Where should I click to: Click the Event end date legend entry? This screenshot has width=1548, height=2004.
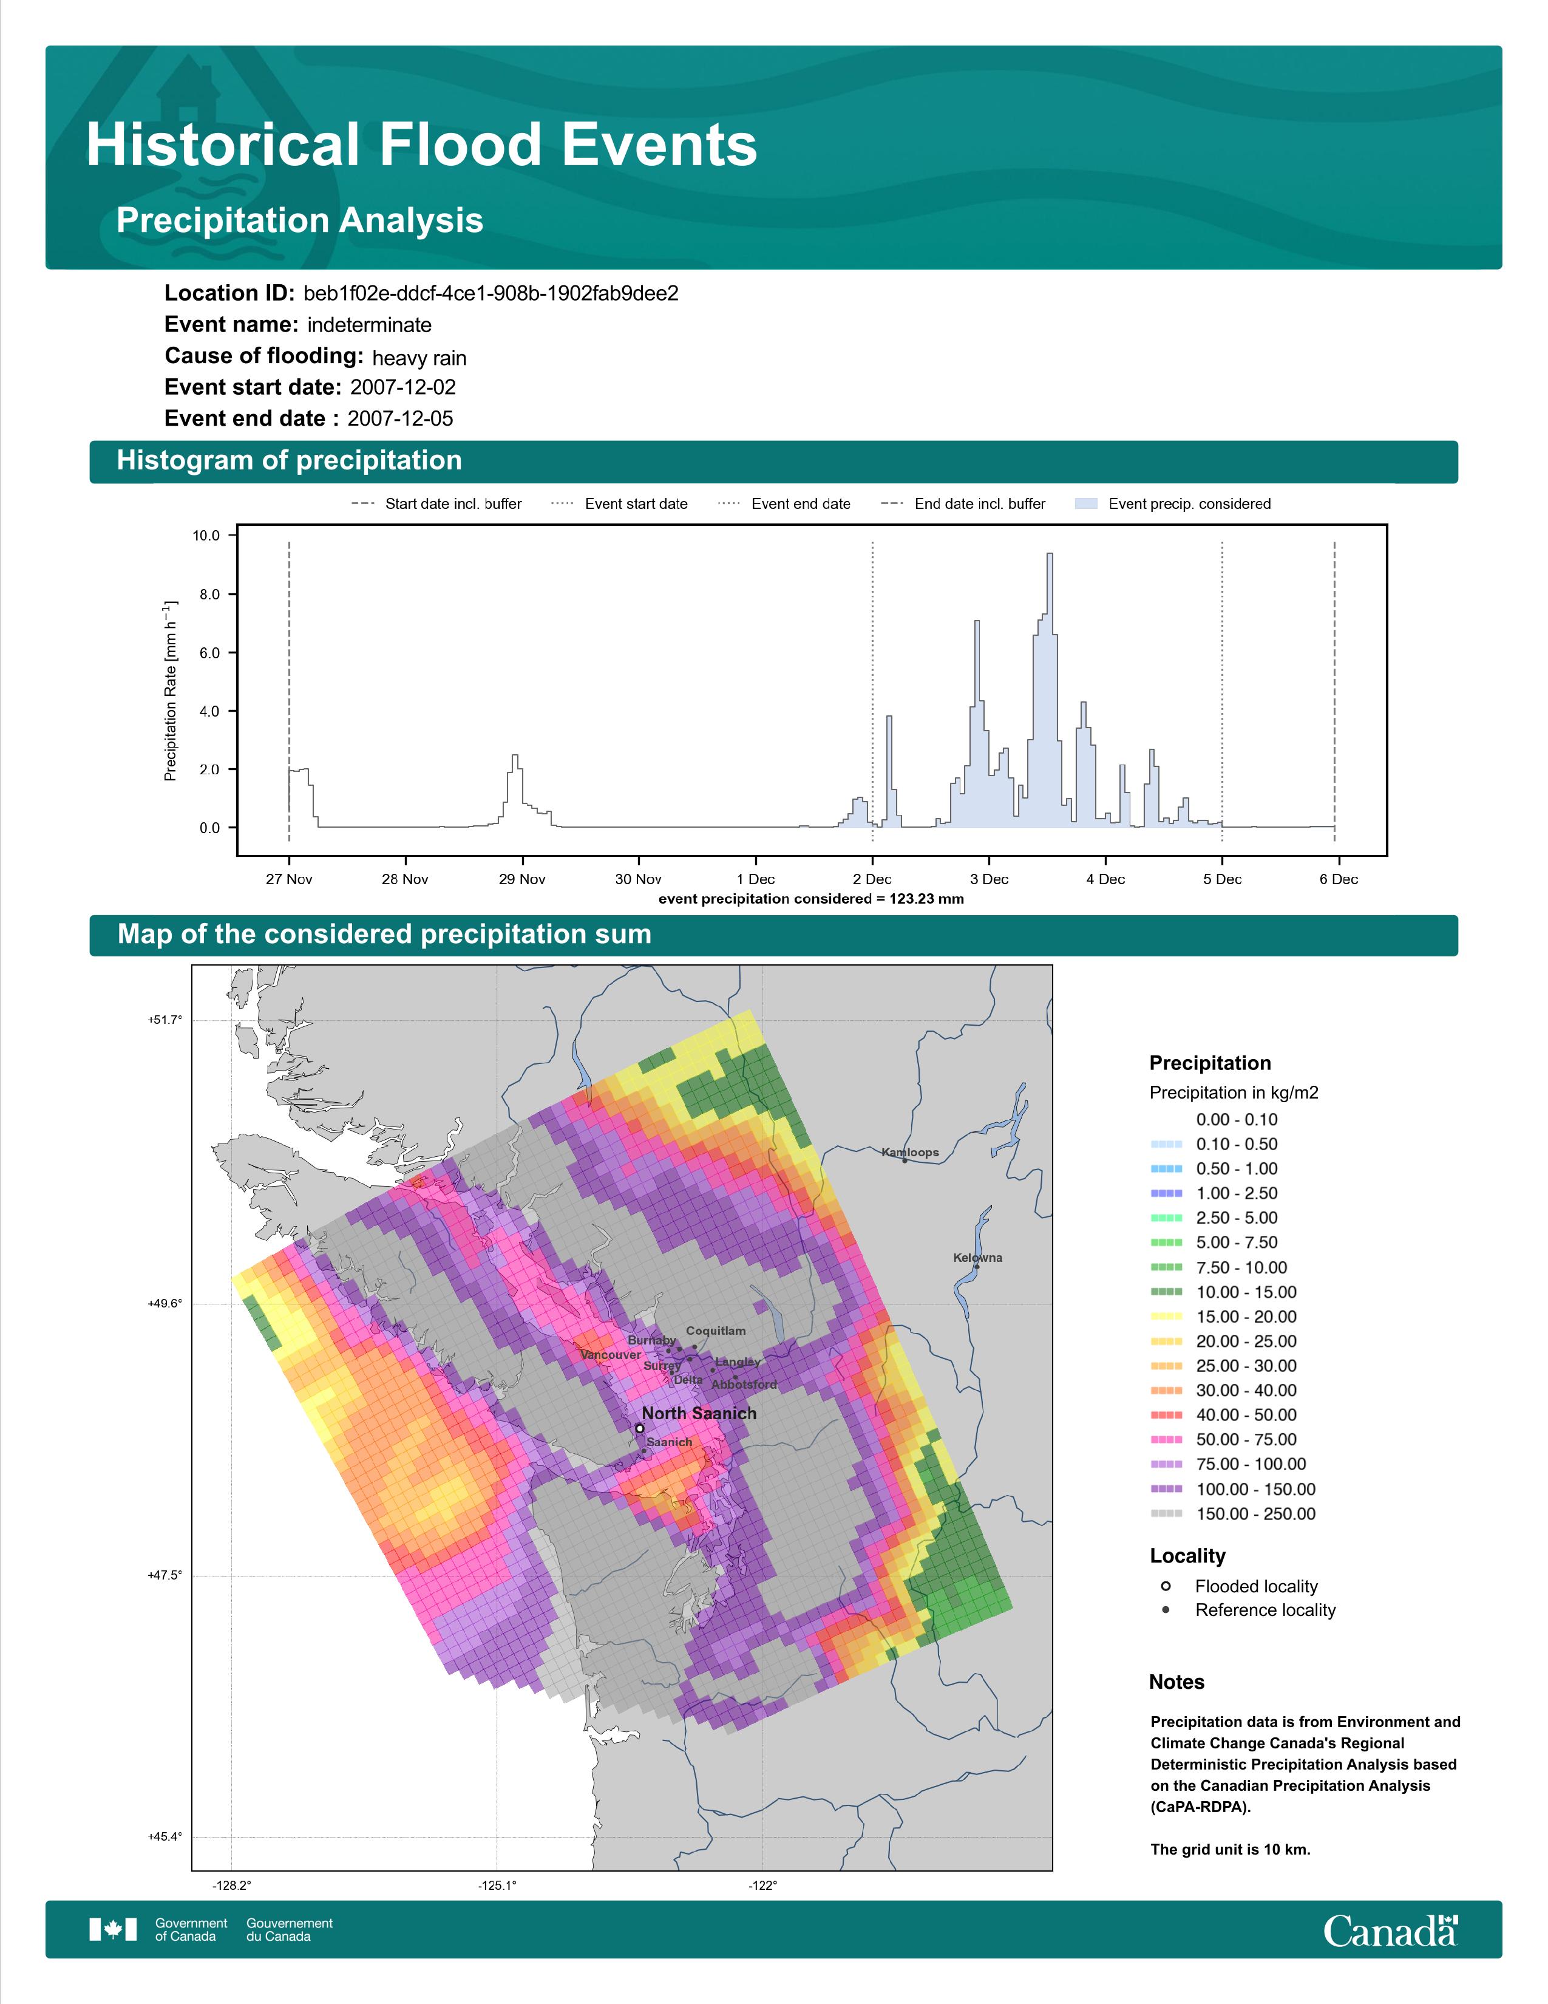(x=784, y=504)
